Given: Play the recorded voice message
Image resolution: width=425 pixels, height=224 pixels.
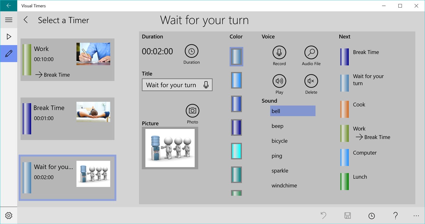Looking at the screenshot, I should tap(279, 81).
